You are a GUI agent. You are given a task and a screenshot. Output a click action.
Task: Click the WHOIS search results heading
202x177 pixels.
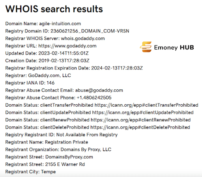pyautogui.click(x=54, y=9)
